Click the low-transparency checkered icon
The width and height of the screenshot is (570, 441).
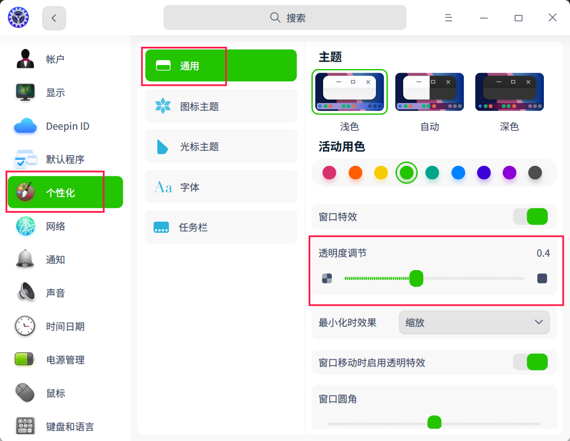(x=327, y=278)
